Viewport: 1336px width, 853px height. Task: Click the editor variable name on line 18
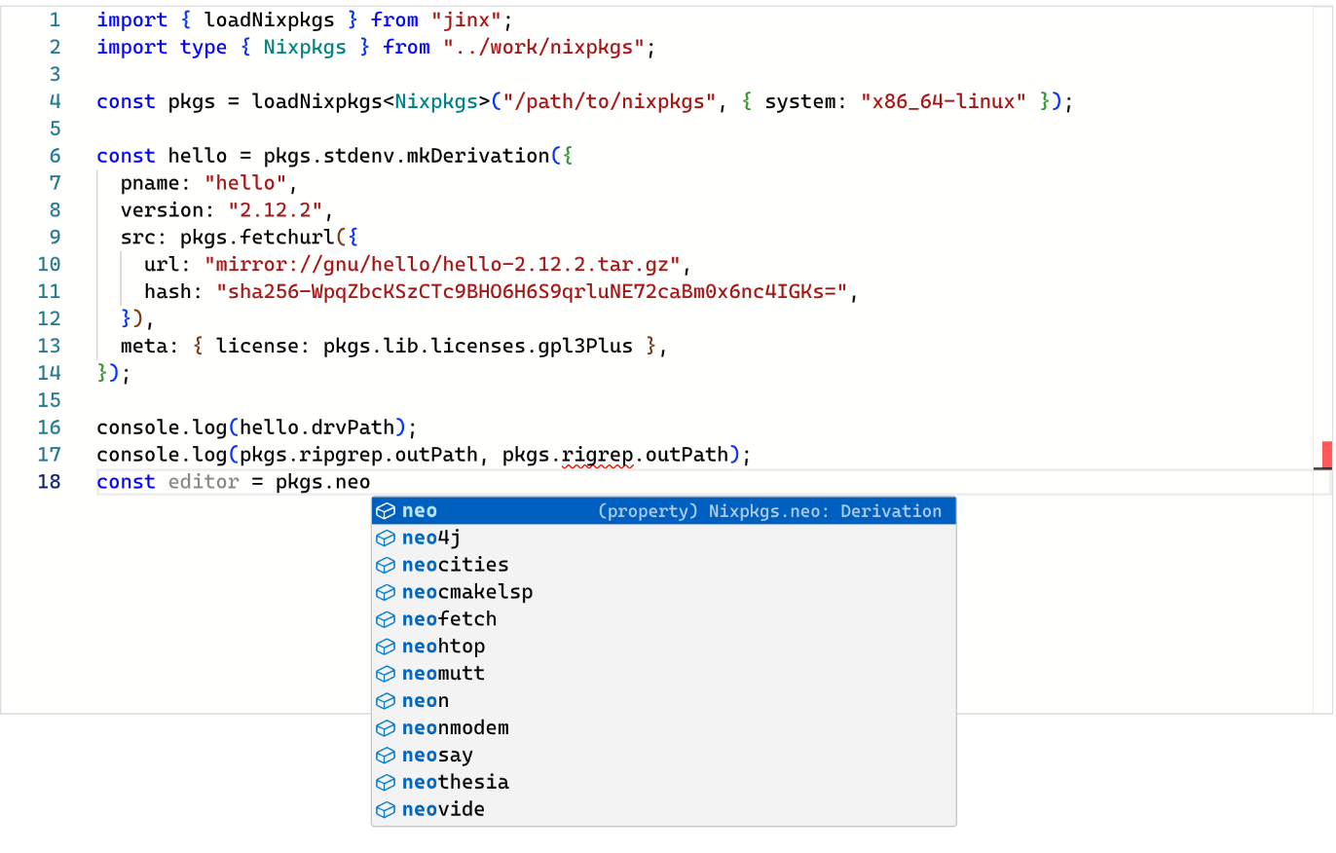(x=204, y=482)
